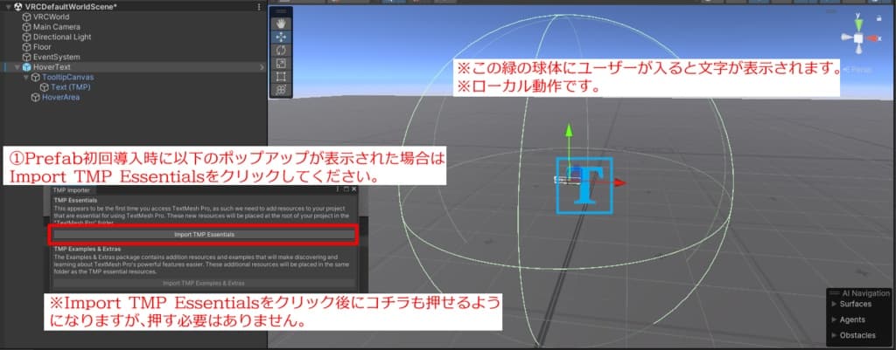This screenshot has width=896, height=350.
Task: Click the center cube of the orientation gizmo
Action: coord(857,38)
